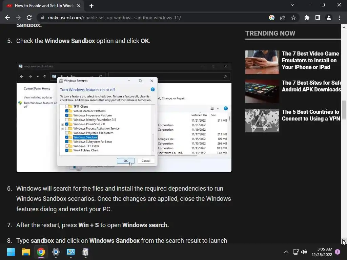Image resolution: width=347 pixels, height=260 pixels.
Task: Close the 'How to Enable and Set Up' tab
Action: (79, 6)
